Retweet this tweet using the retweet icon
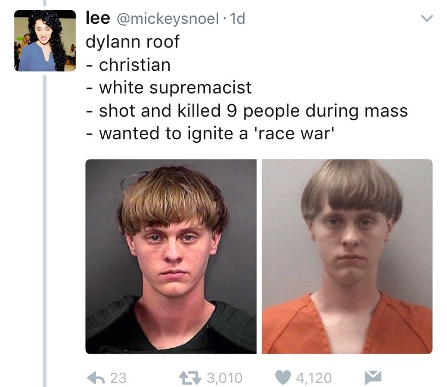Screen dimensions: 447x387 tap(190, 378)
